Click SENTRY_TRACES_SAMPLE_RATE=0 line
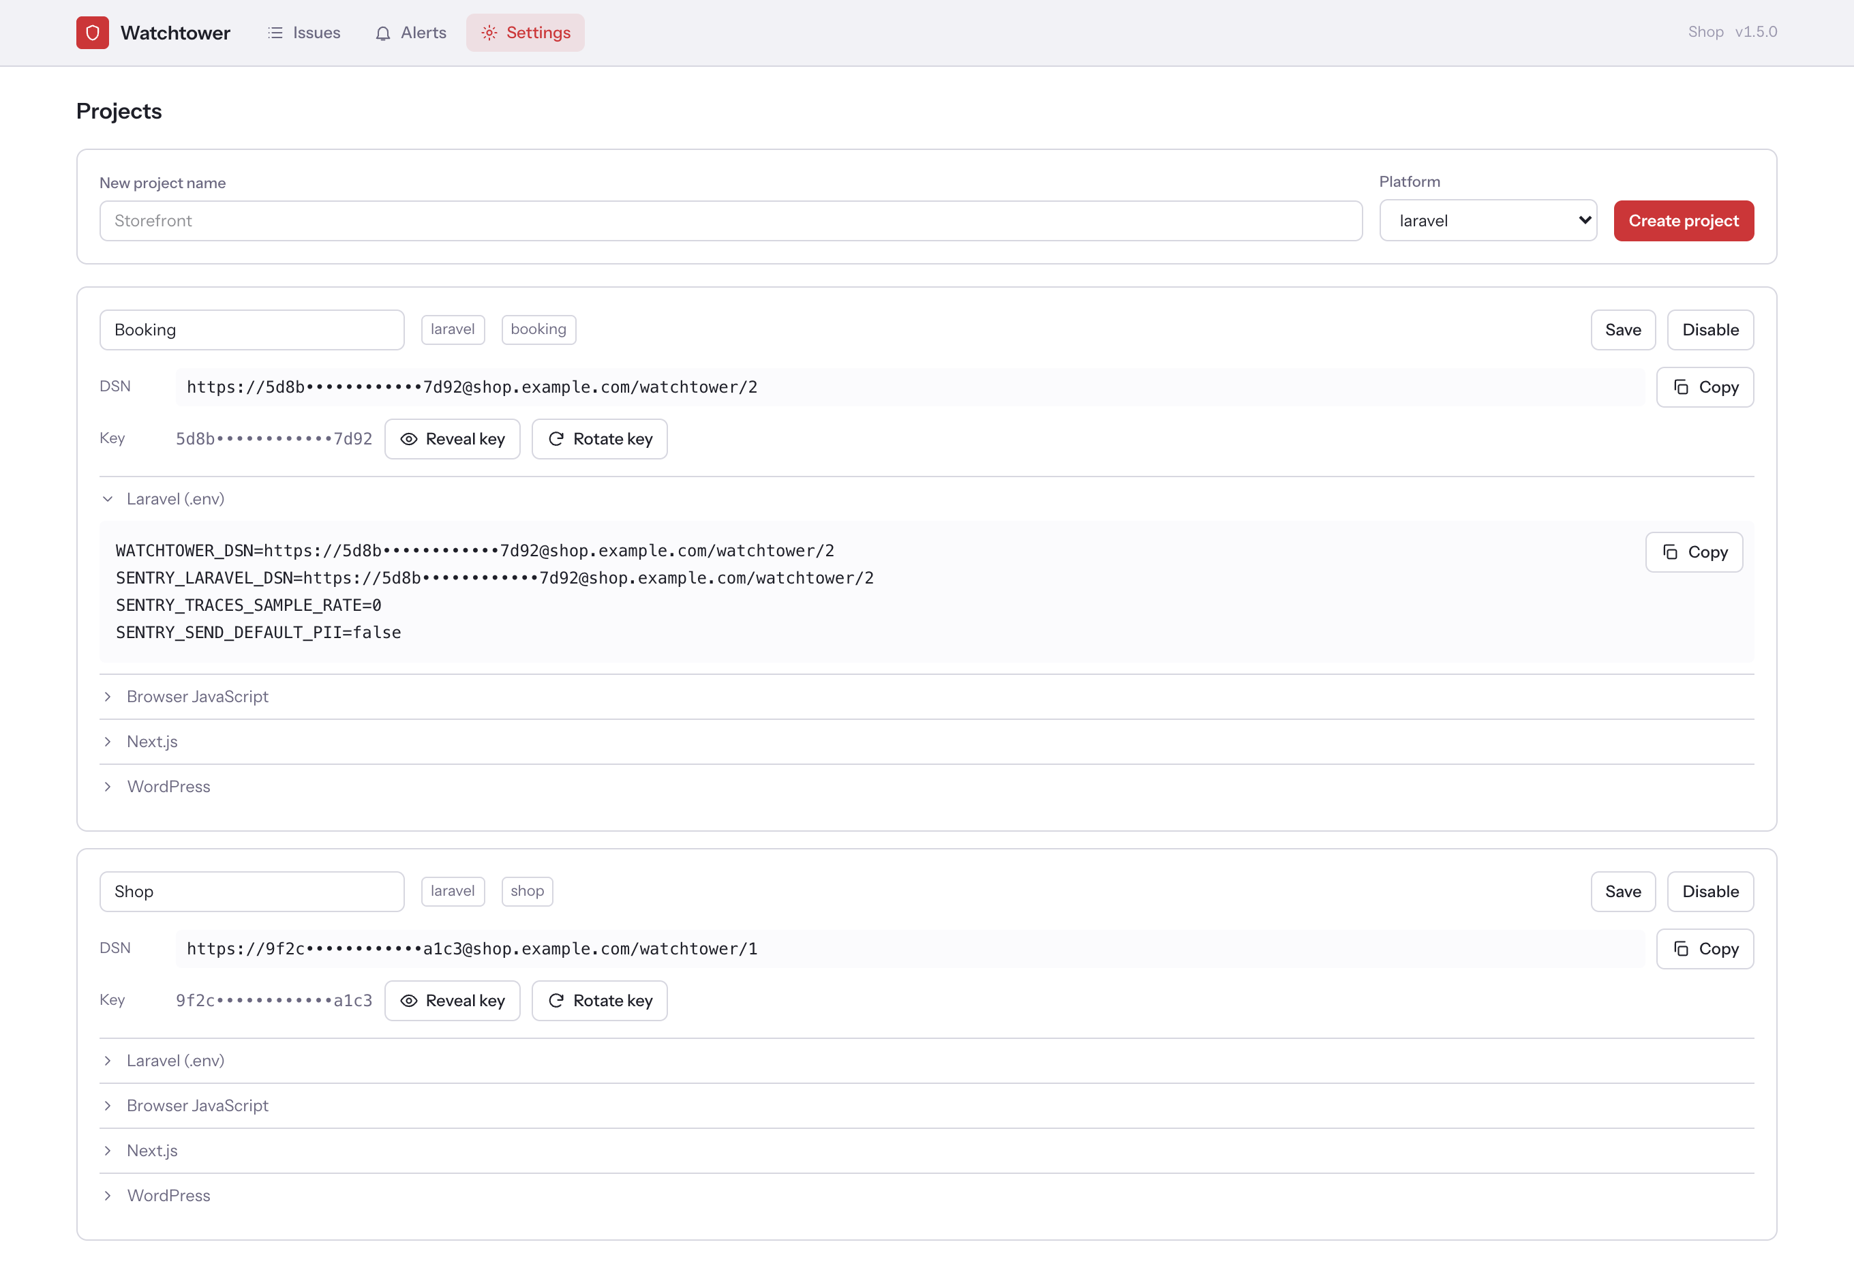This screenshot has width=1854, height=1268. click(249, 605)
